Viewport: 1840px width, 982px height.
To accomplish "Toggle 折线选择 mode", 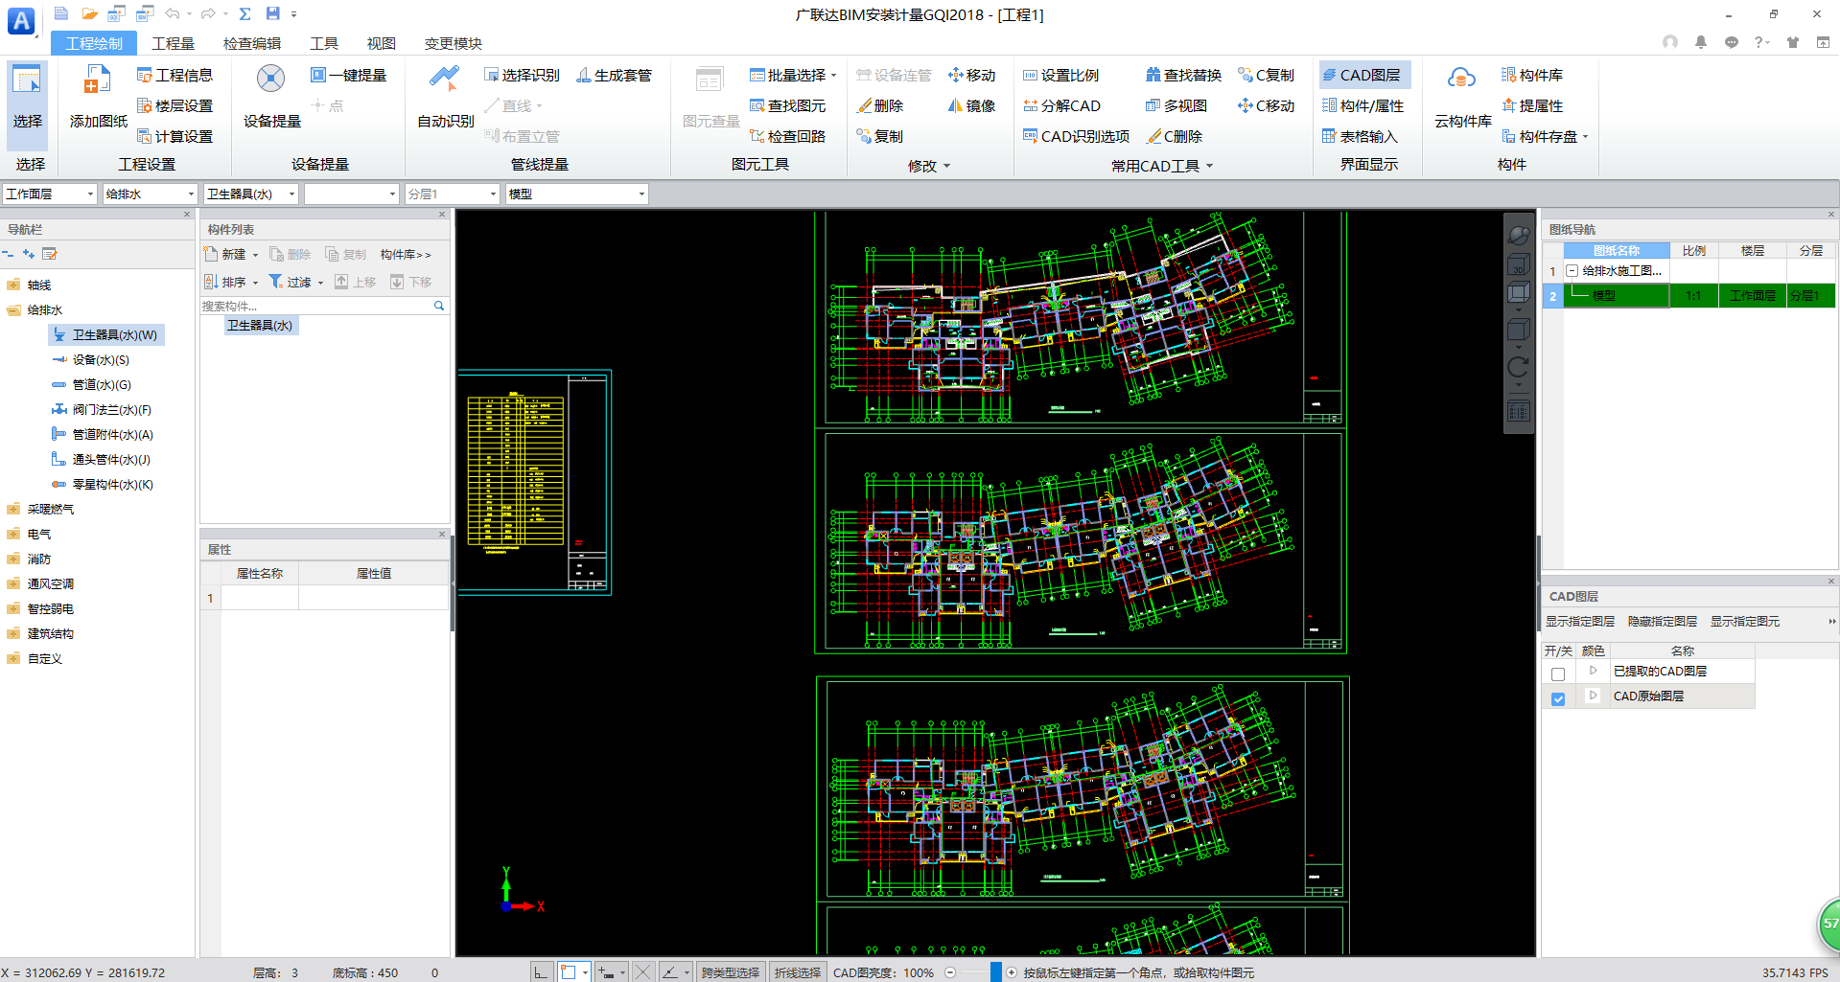I will point(798,972).
